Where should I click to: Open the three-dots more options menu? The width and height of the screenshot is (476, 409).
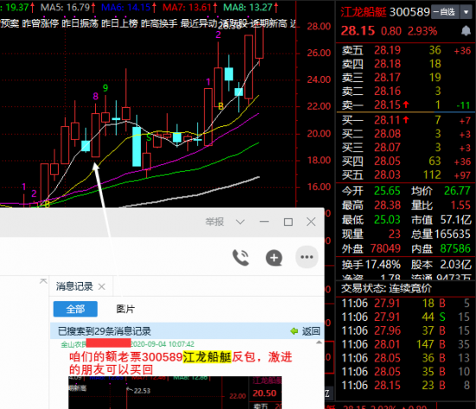306,257
